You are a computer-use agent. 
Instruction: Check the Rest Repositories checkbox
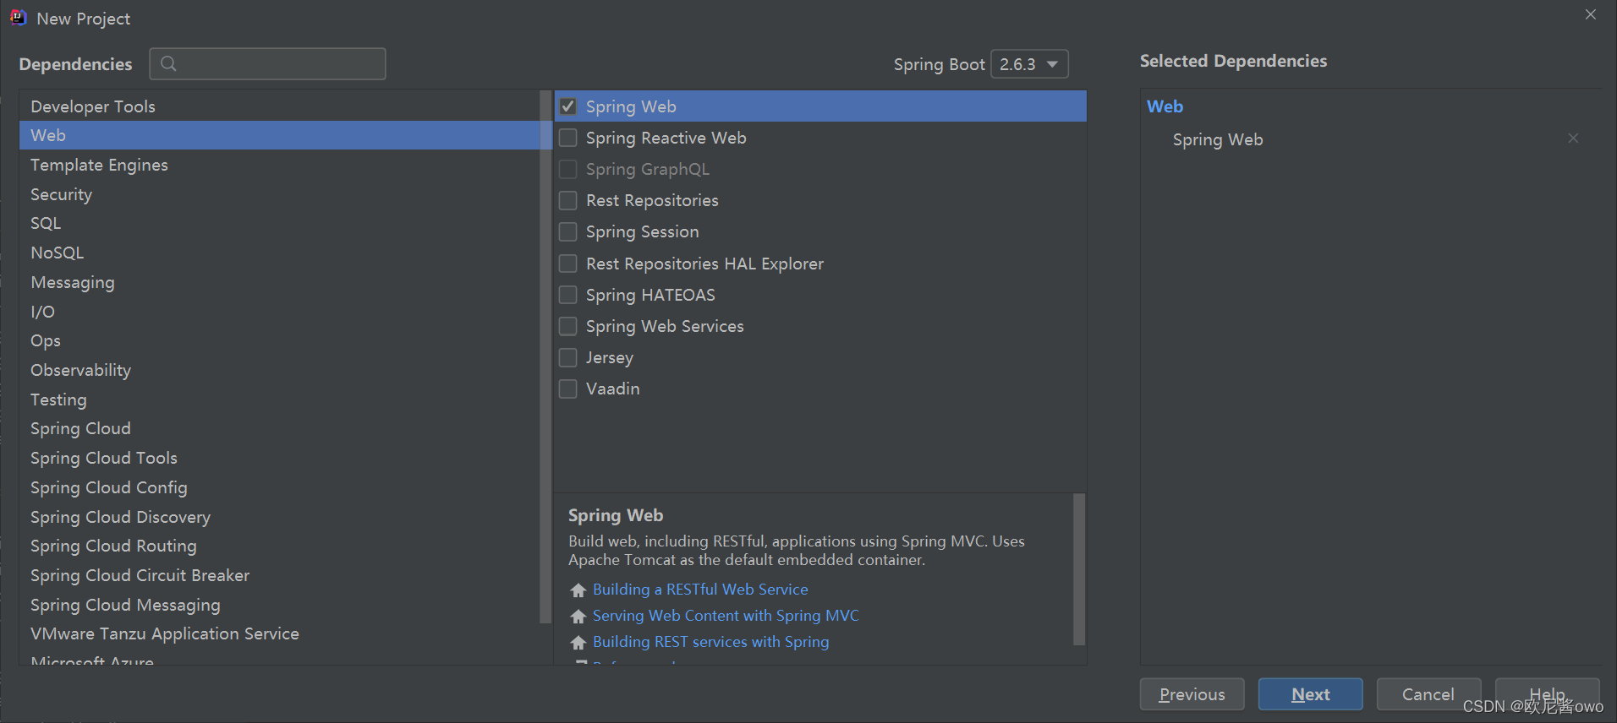click(x=568, y=200)
